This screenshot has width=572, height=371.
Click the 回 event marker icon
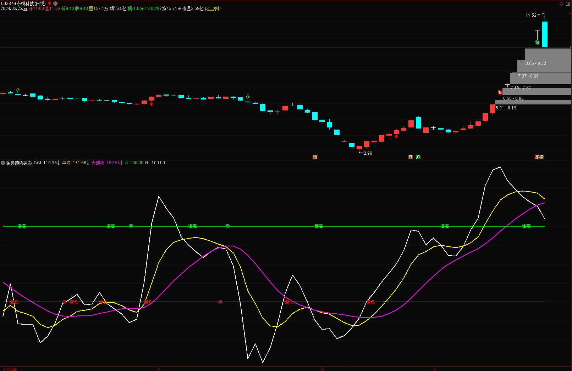pyautogui.click(x=411, y=157)
